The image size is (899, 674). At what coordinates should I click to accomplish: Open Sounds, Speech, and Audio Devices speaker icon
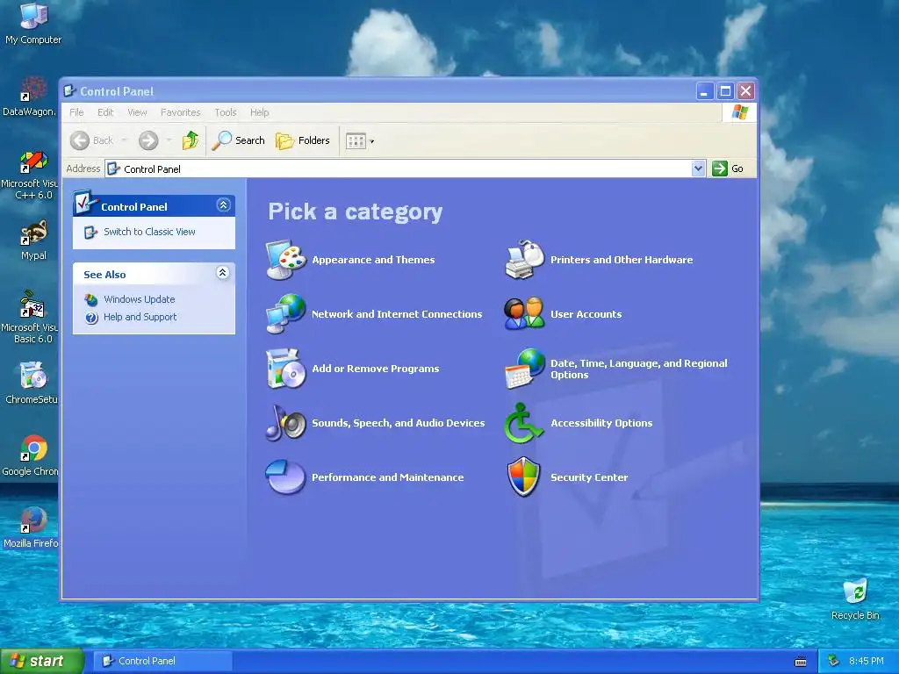tap(285, 422)
